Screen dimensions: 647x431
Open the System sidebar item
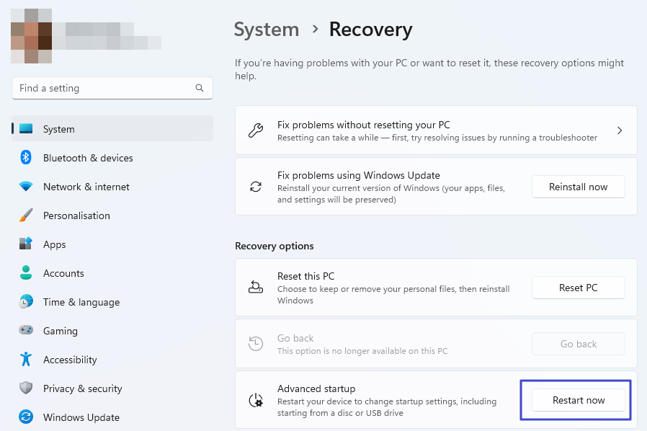(59, 129)
